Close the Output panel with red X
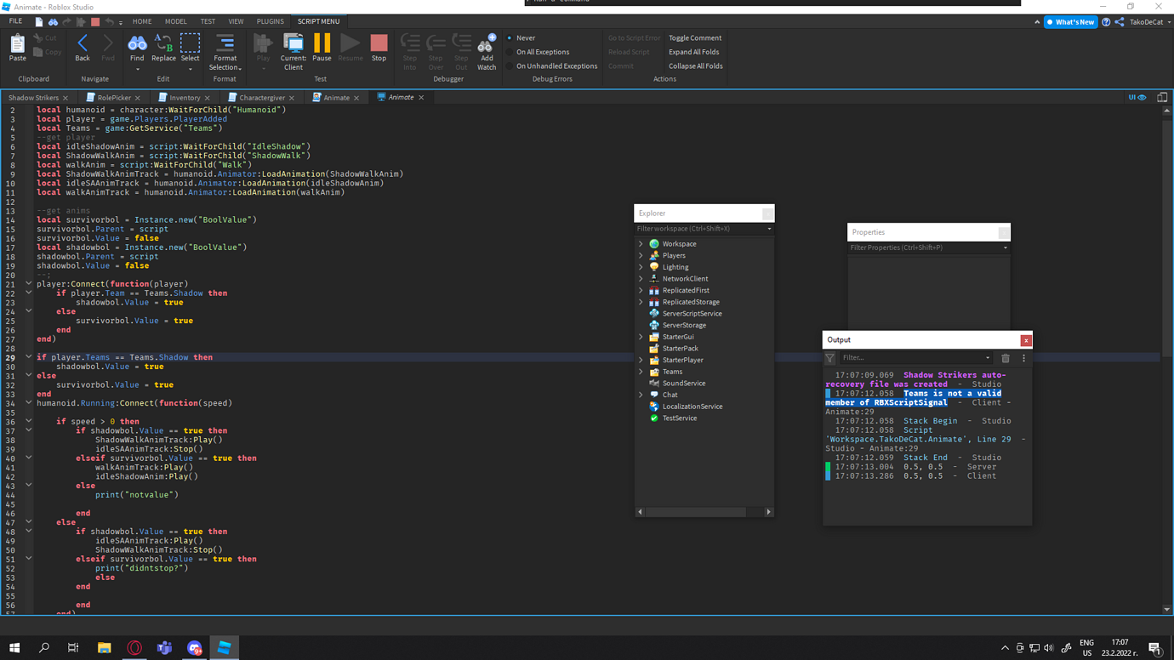Image resolution: width=1174 pixels, height=660 pixels. [1026, 340]
